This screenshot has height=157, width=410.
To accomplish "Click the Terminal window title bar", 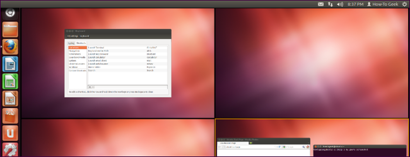I will coord(360,147).
